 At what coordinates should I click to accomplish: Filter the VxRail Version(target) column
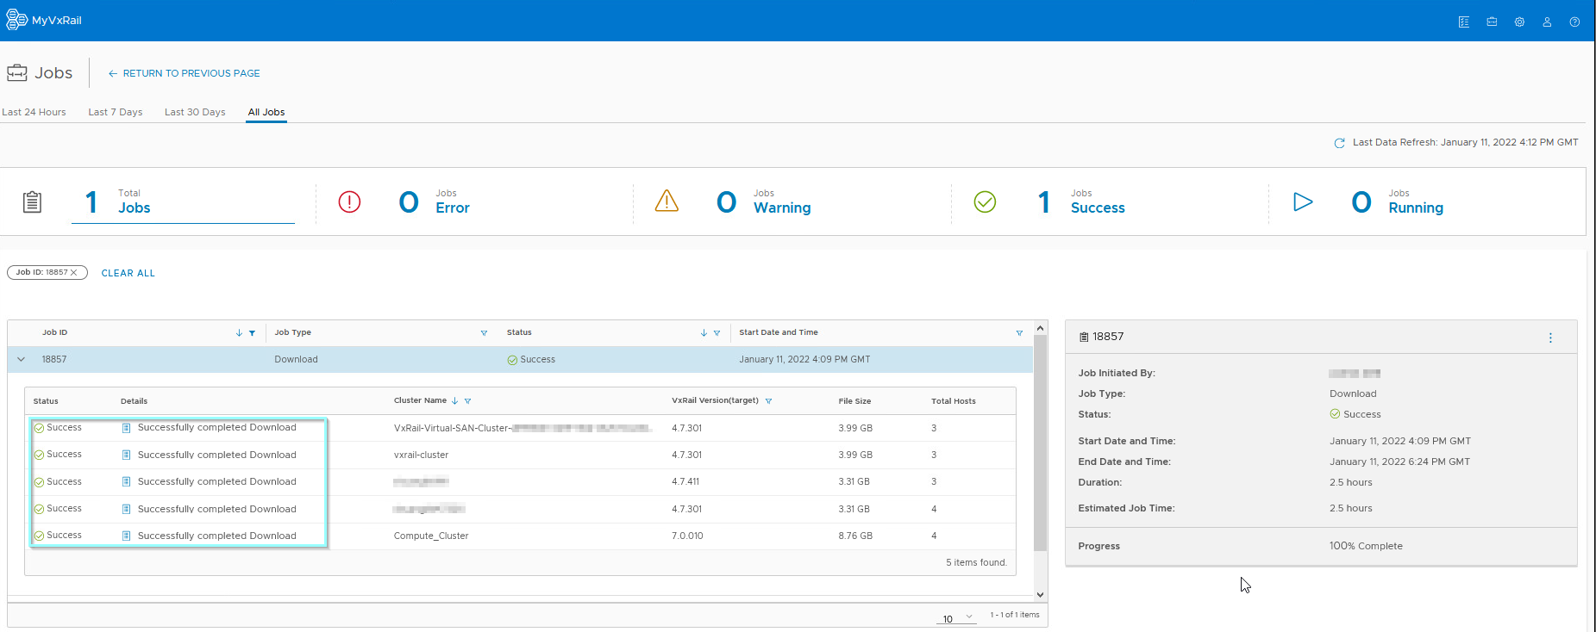tap(768, 400)
